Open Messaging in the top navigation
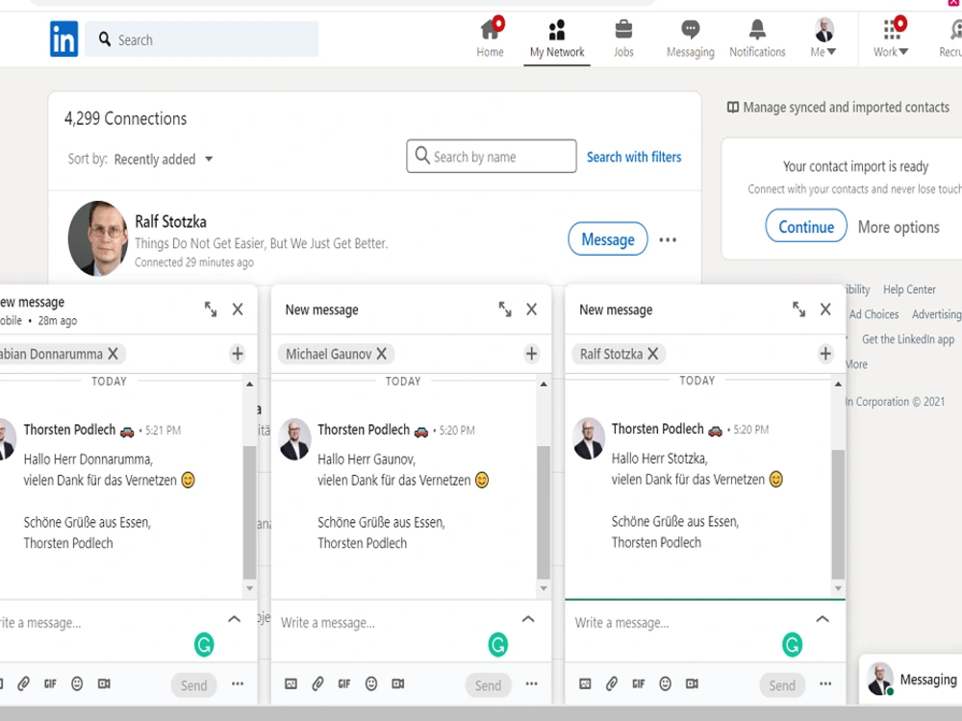Viewport: 962px width, 721px height. point(691,38)
